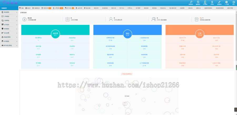Click the chat-bubbles user comments toolbar icon
This screenshot has width=237, height=115.
(x=66, y=8)
